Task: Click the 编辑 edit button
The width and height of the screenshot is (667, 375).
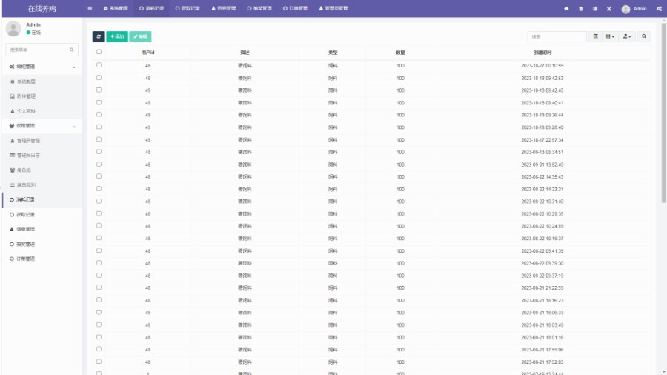Action: [x=140, y=36]
